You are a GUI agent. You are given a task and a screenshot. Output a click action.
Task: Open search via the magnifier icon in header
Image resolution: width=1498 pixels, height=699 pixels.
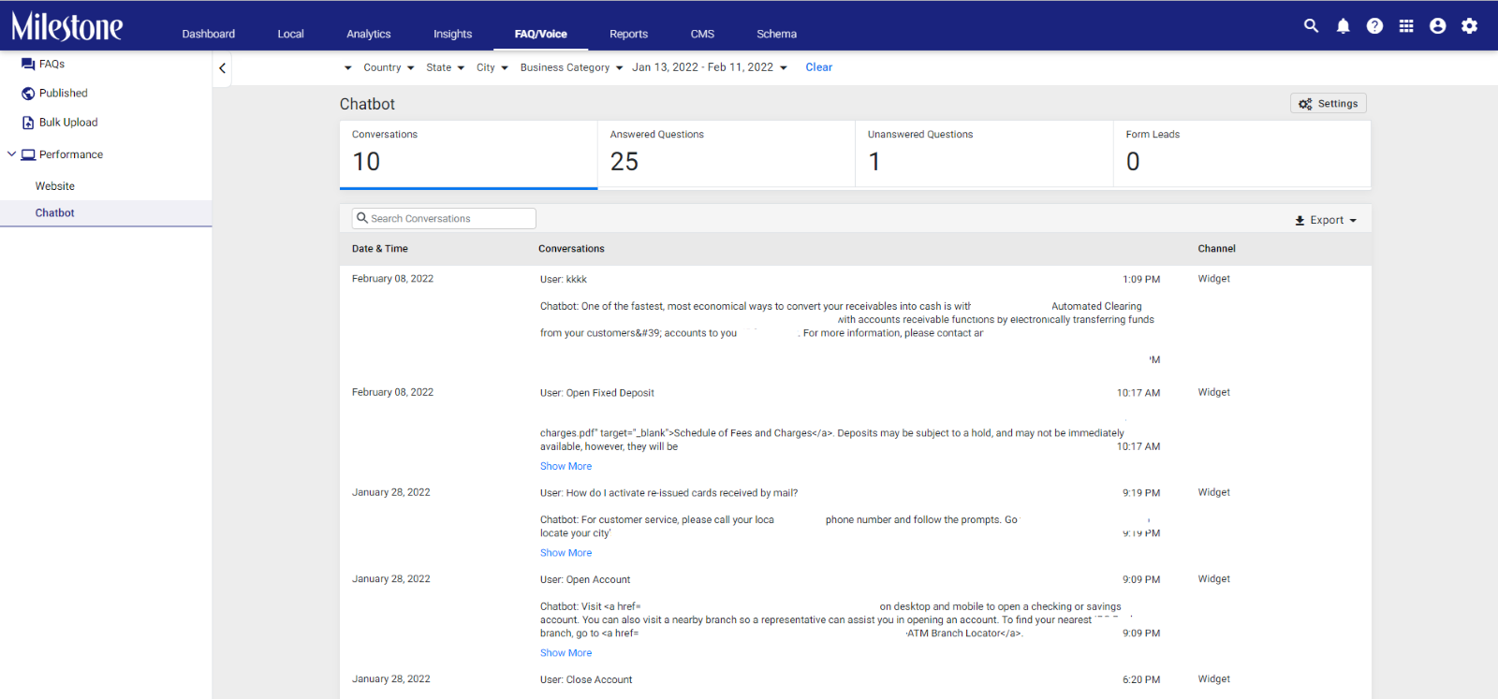click(1311, 26)
